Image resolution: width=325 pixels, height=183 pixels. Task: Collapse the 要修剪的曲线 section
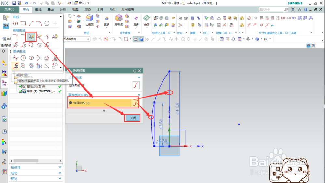[139, 95]
